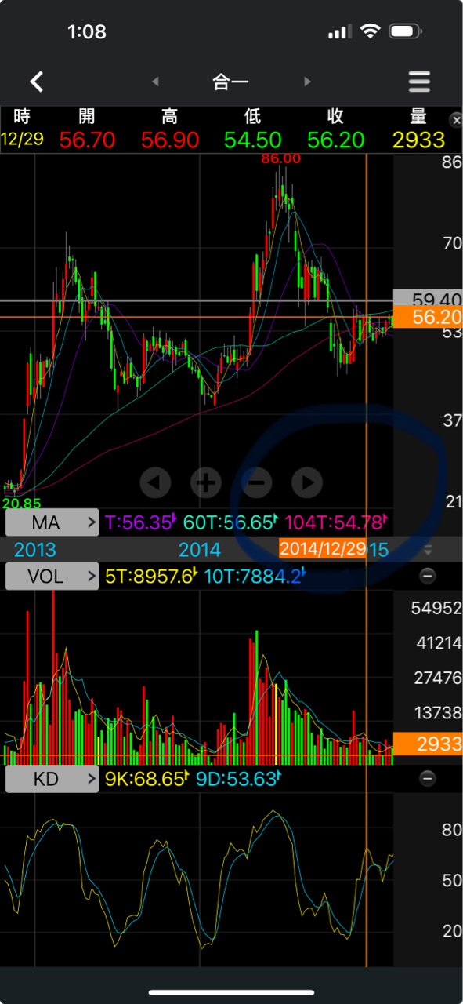This screenshot has height=1004, width=463.
Task: Select the 2013 year label on timeline
Action: tap(34, 549)
